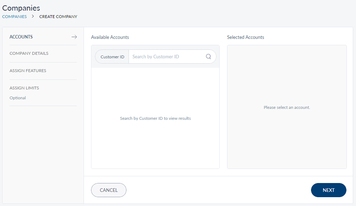Viewport: 356px width, 206px height.
Task: Click the search magnifier icon
Action: pos(208,57)
